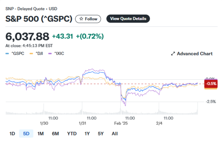222x141 pixels.
Task: Select the 5D time range
Action: 26,134
